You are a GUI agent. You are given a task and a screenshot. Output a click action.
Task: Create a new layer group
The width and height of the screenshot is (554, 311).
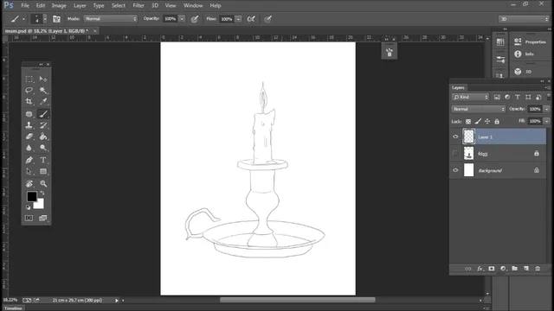pos(515,269)
